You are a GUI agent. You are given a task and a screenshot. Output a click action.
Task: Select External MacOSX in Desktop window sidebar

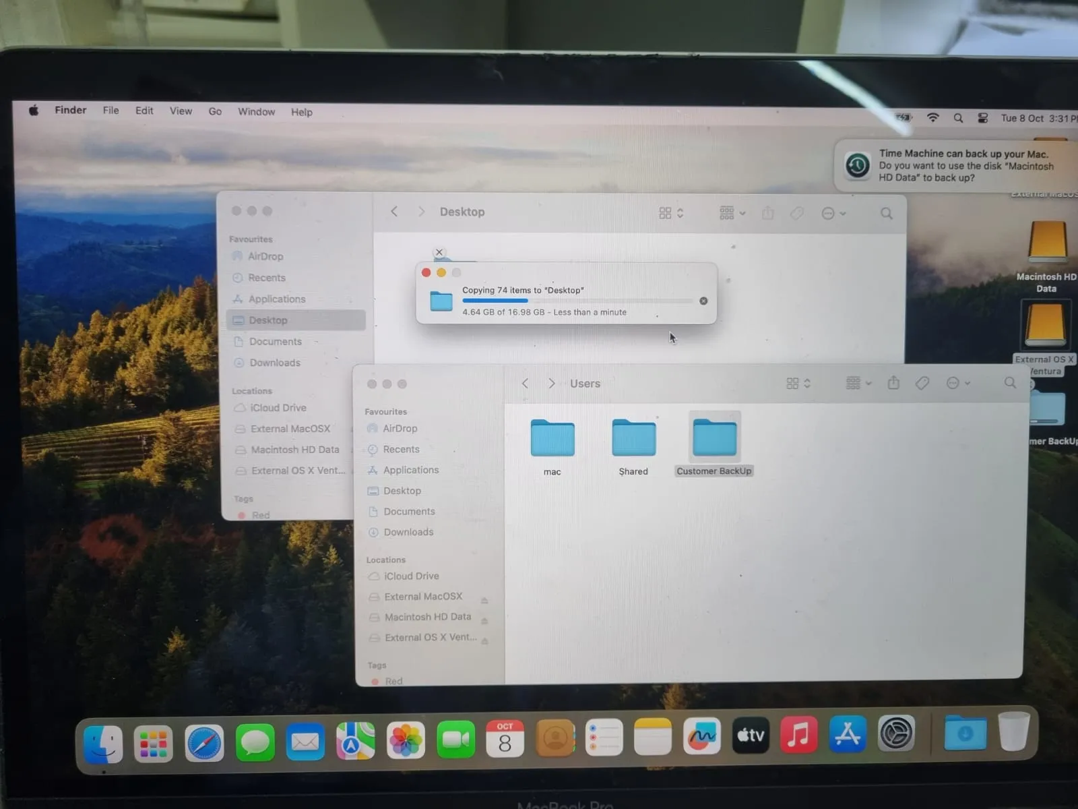click(290, 429)
